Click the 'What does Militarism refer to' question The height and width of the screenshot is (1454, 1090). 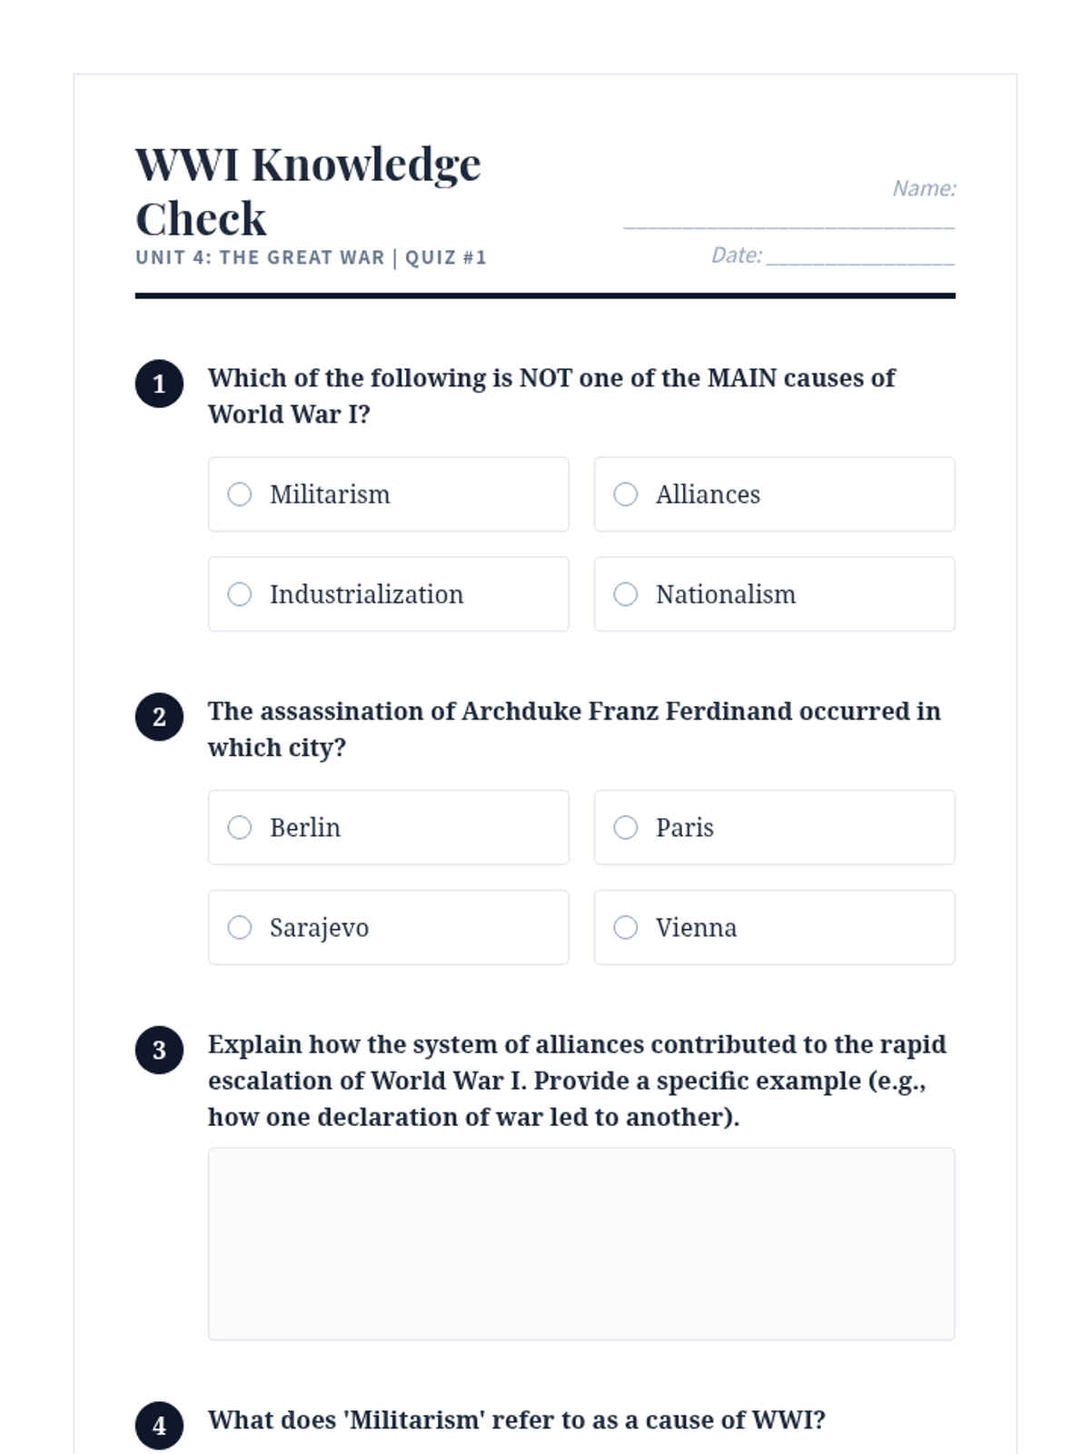coord(516,1420)
